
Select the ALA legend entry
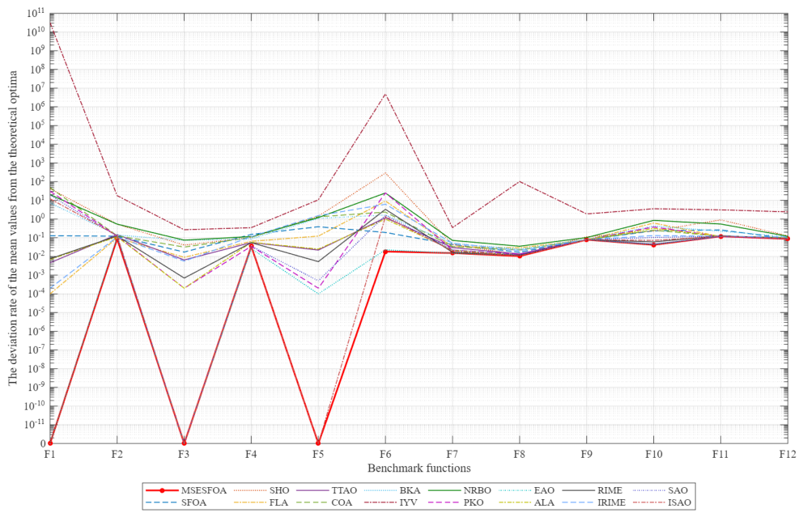click(543, 502)
